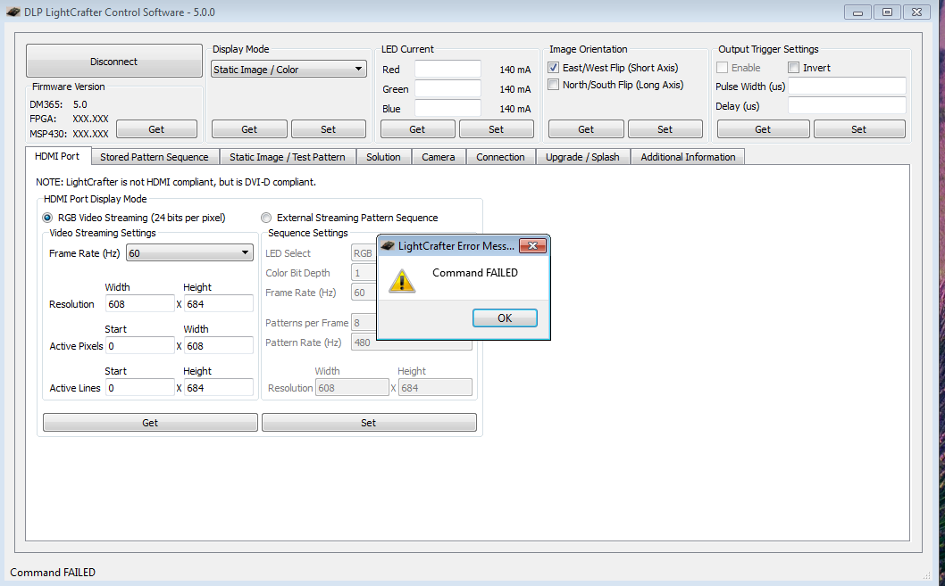Click the Sequence Settings Resolution Height field
Viewport: 945px width, 586px height.
point(435,387)
